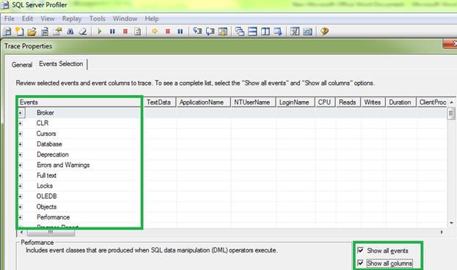Screen dimensions: 457x270
Task: Click the Reads column header
Action: pos(348,102)
